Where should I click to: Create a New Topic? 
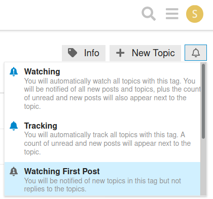click(x=145, y=53)
